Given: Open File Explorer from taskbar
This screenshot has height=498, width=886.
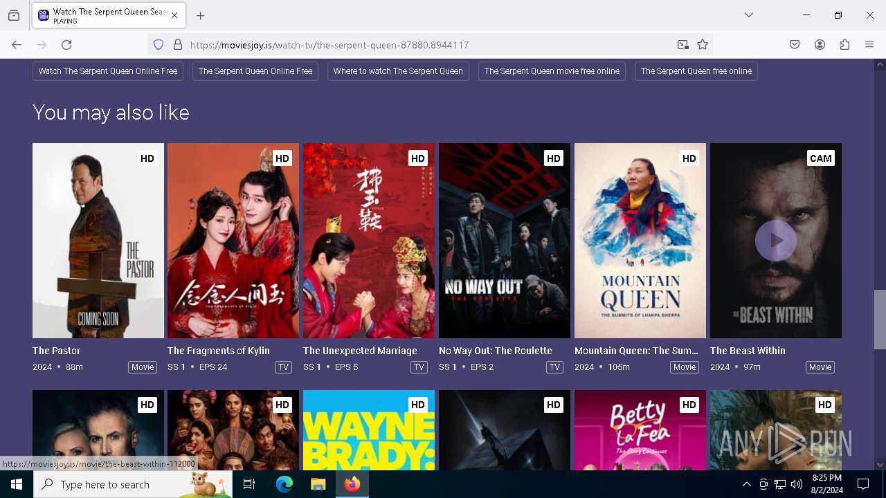Looking at the screenshot, I should [318, 484].
